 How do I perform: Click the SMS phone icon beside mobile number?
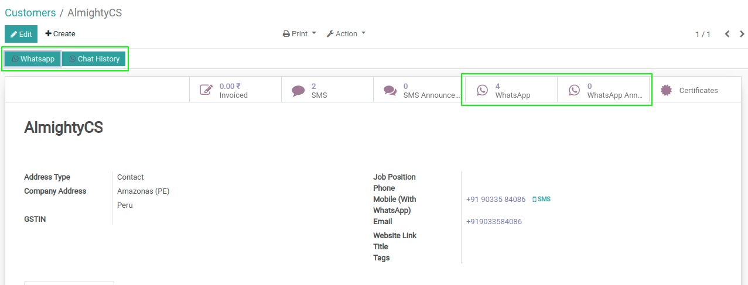coord(534,200)
